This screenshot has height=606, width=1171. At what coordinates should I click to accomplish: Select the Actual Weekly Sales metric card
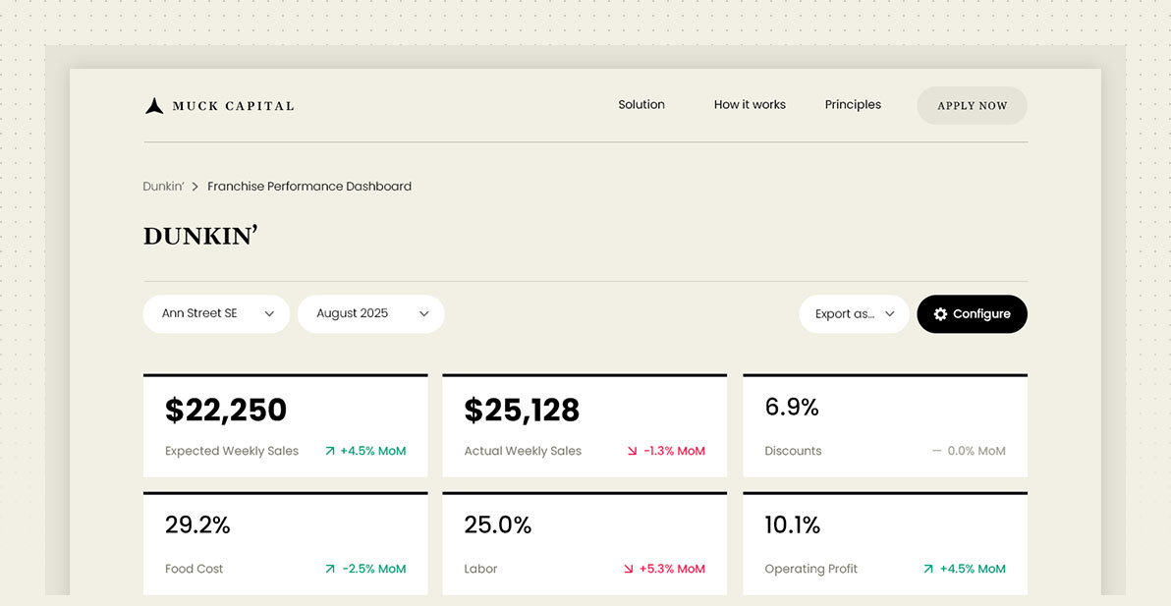point(585,425)
